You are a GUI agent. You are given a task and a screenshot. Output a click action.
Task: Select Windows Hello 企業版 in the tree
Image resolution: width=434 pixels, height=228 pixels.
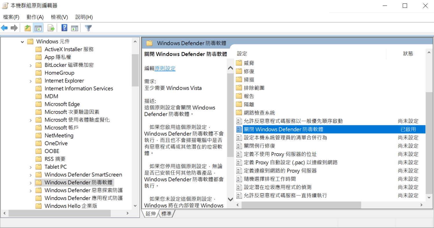tap(71, 206)
